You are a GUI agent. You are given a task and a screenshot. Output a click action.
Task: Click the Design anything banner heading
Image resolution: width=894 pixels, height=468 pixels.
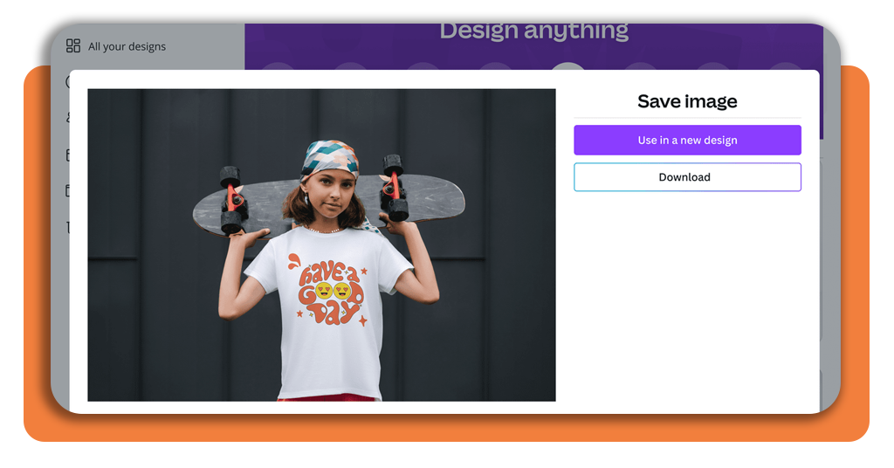click(x=533, y=31)
